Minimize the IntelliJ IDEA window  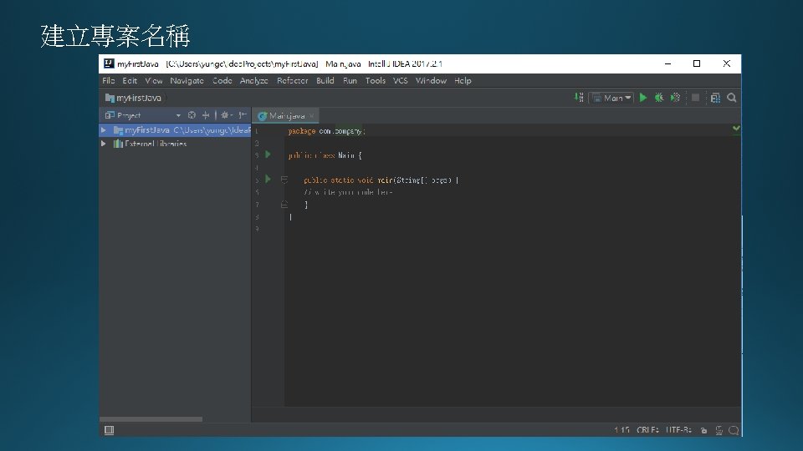click(667, 63)
